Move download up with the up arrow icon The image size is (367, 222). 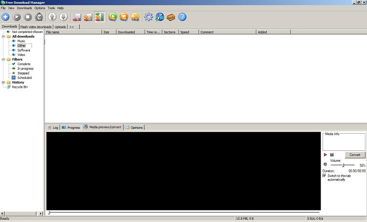52,17
